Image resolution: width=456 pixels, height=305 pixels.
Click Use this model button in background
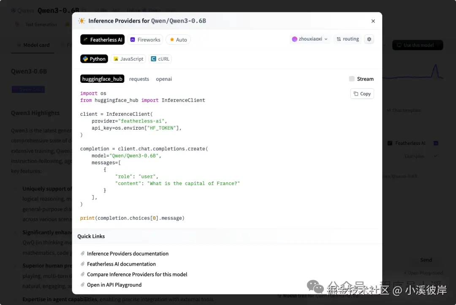pos(418,45)
